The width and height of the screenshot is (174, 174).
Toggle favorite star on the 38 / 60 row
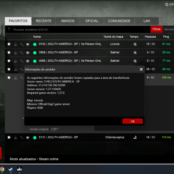pos(9,69)
